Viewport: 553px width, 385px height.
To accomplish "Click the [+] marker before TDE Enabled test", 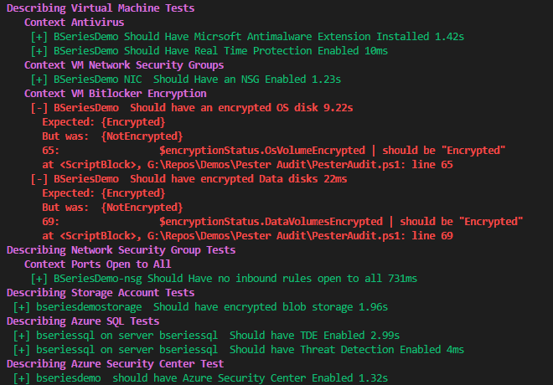I will click(x=22, y=336).
